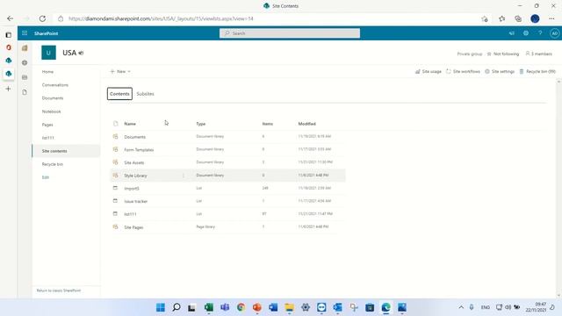Screen dimensions: 562x316
Task: Open the list111 row in contents table
Action: (x=130, y=214)
